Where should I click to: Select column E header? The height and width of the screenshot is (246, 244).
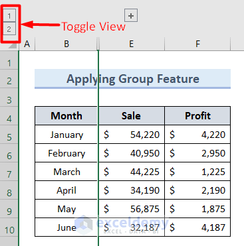(x=132, y=44)
